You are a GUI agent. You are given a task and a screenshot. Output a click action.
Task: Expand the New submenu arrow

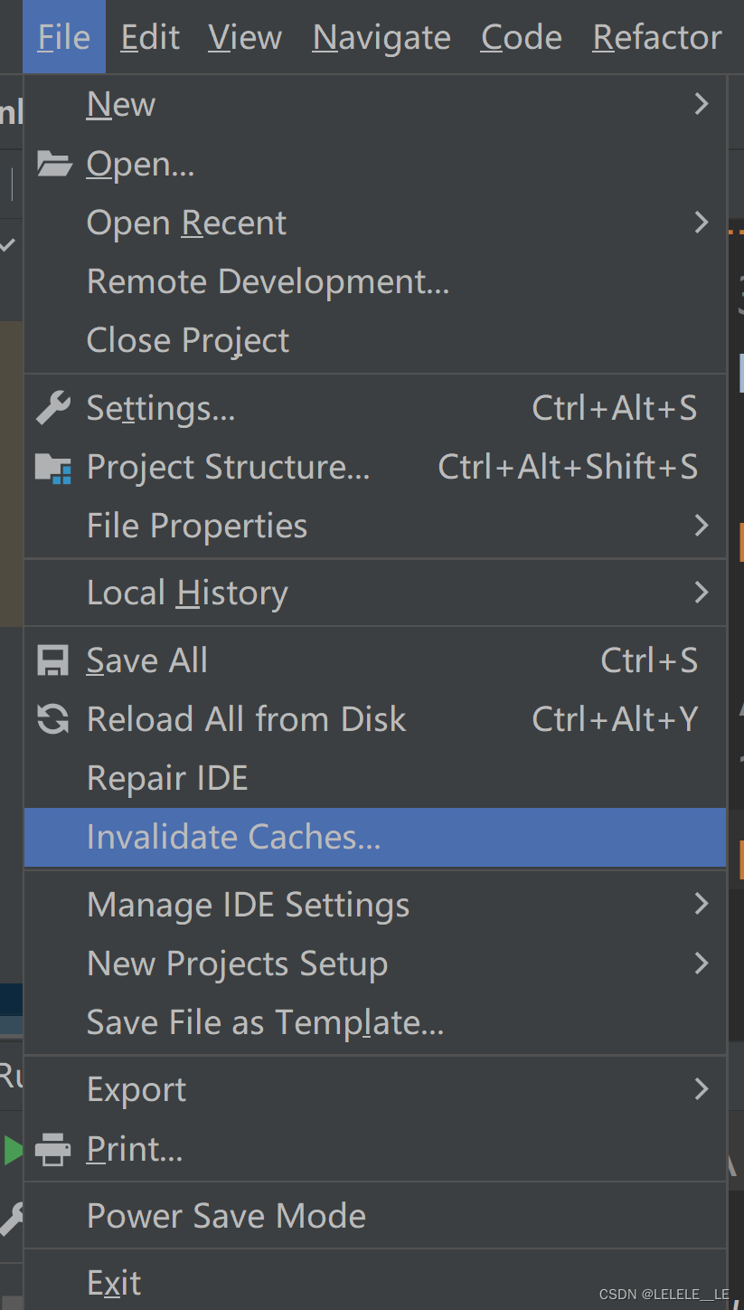coord(701,105)
